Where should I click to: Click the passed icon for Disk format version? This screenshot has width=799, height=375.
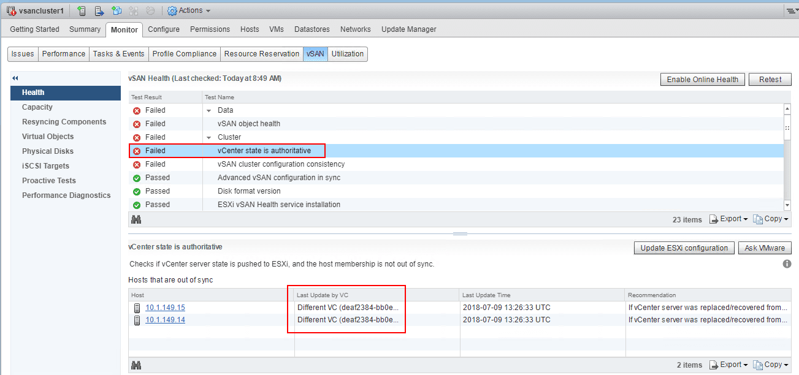click(137, 192)
